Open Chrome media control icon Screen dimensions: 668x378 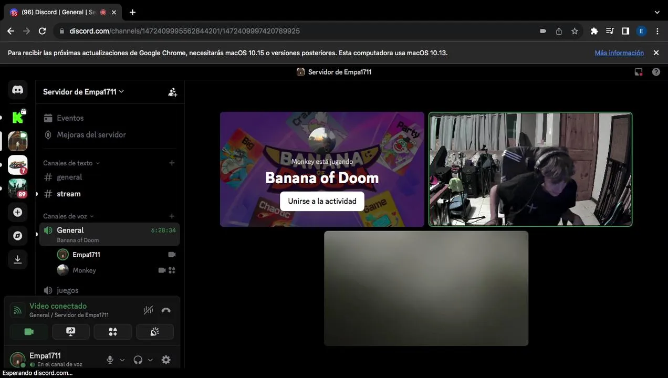pyautogui.click(x=610, y=31)
